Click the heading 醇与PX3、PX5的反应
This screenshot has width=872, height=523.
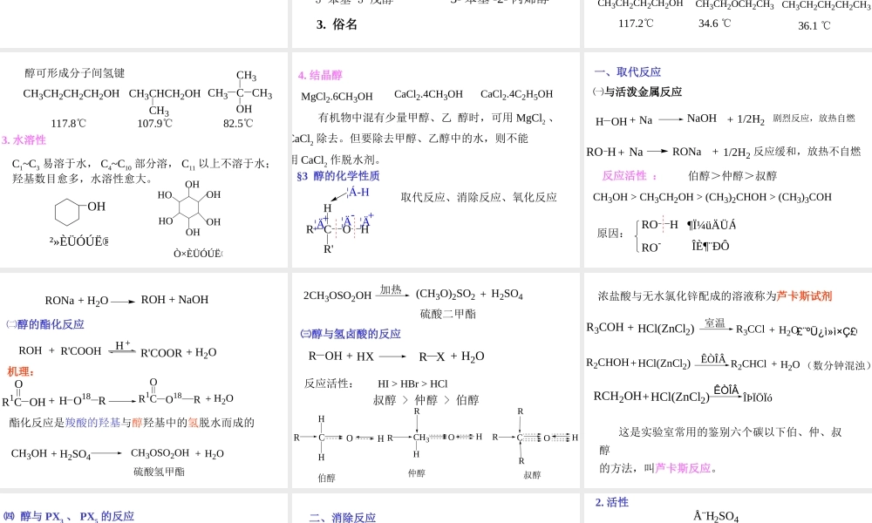(68, 516)
